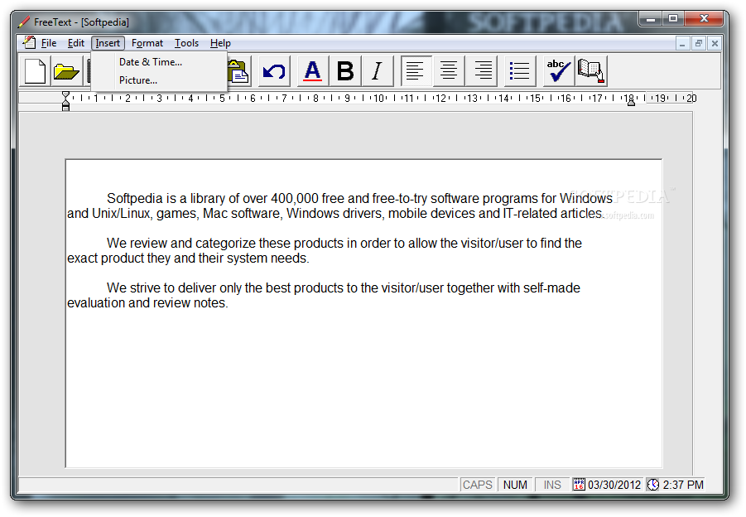Image resolution: width=746 pixels, height=517 pixels.
Task: Open the File menu
Action: pyautogui.click(x=49, y=43)
